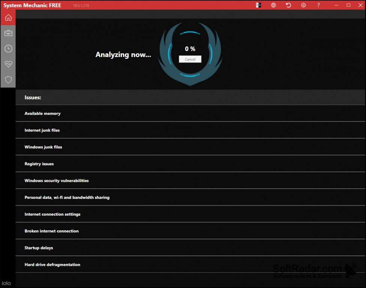This screenshot has width=366, height=288.
Task: Open settings gear icon in title bar
Action: tap(303, 5)
